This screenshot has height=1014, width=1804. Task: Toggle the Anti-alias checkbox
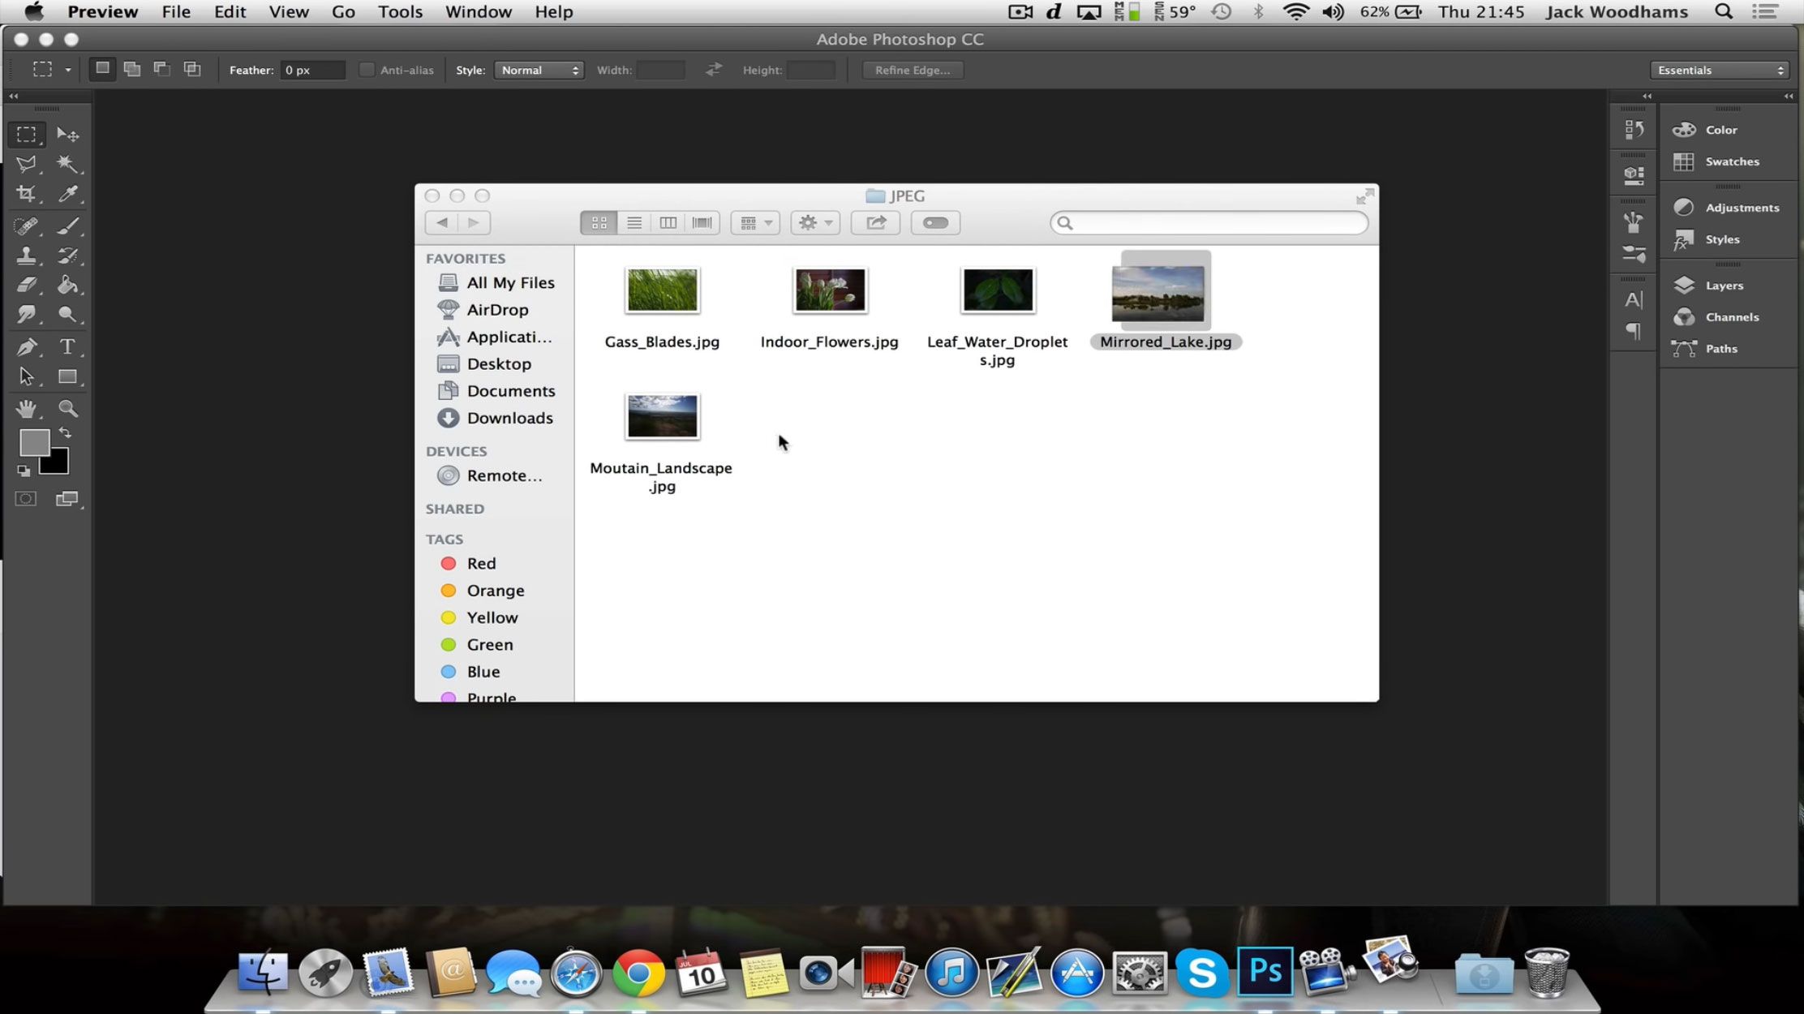coord(367,70)
